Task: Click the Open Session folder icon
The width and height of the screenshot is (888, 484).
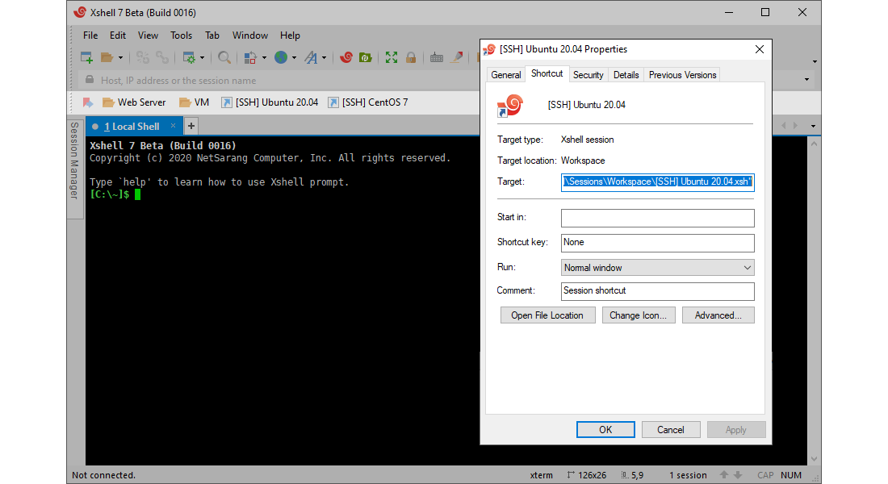Action: coord(107,57)
